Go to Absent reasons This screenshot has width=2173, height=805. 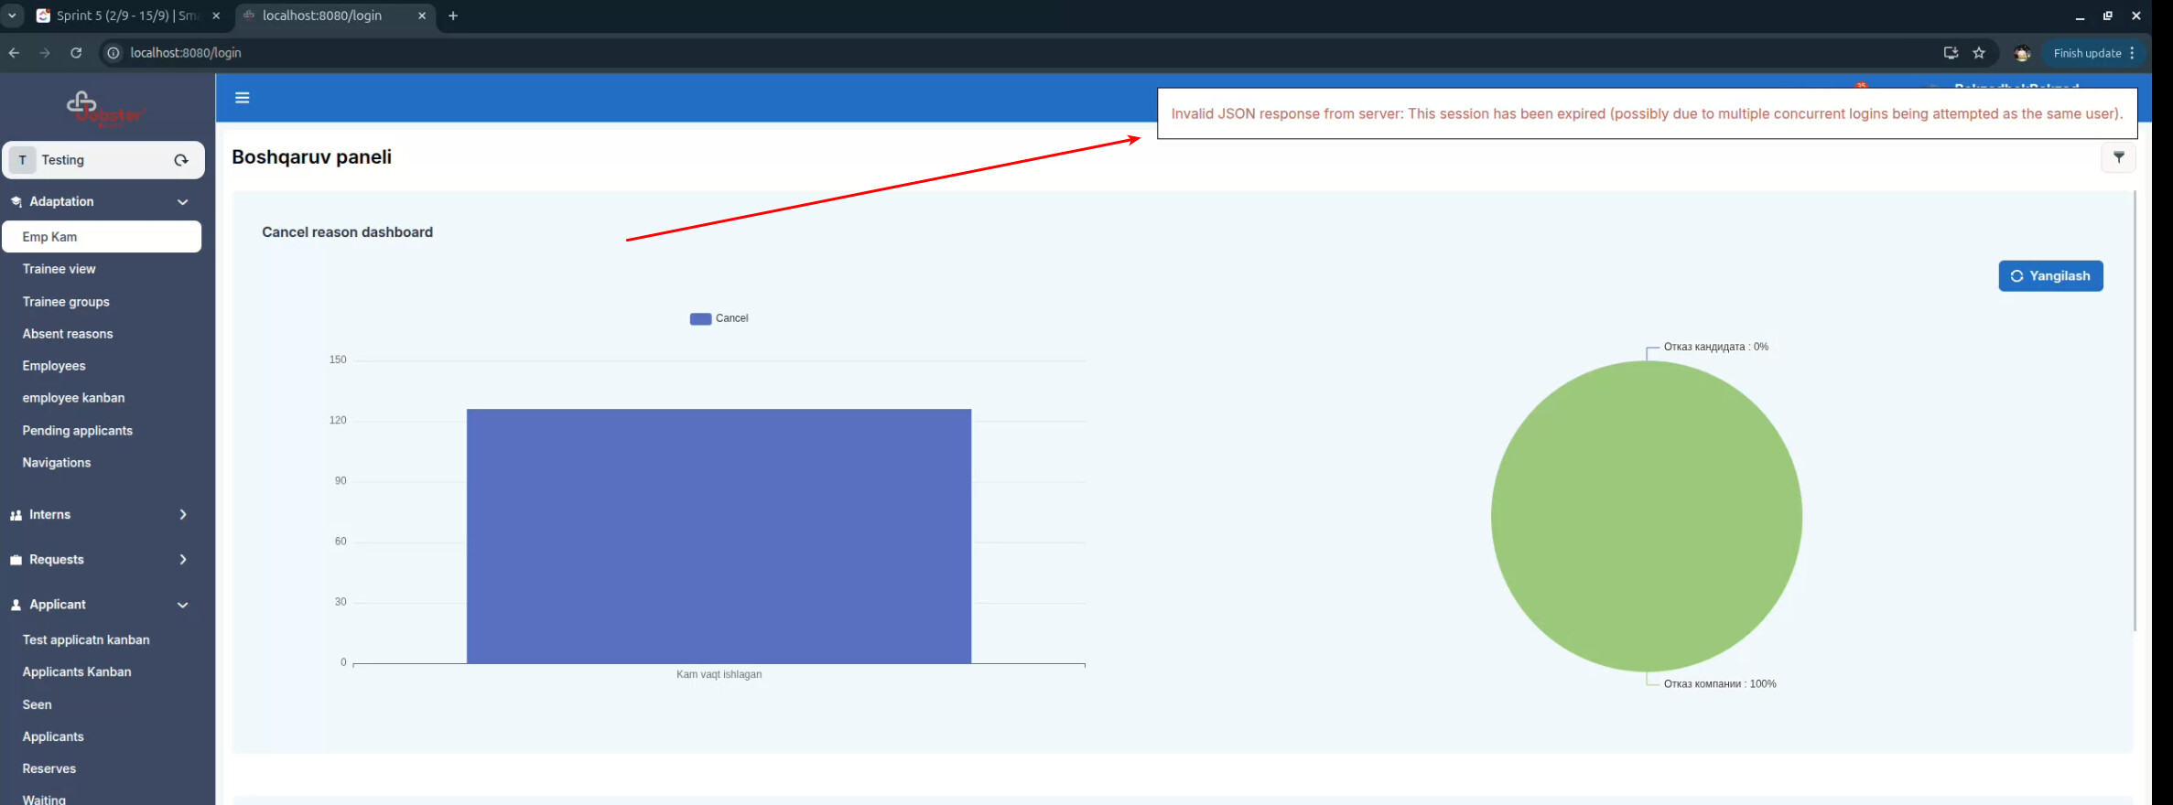(x=68, y=334)
